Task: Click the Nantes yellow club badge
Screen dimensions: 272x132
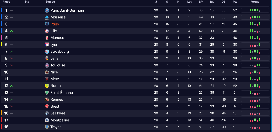Action: click(x=47, y=86)
